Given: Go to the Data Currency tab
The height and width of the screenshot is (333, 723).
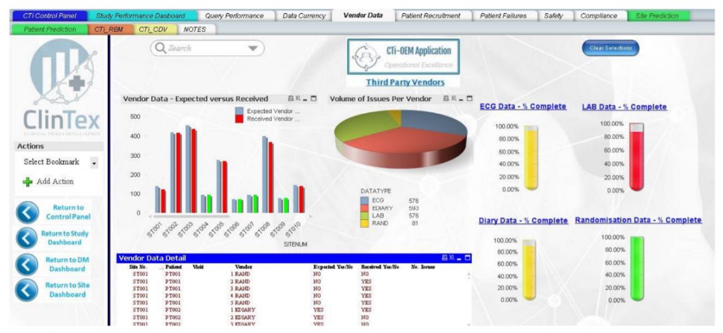Looking at the screenshot, I should click(x=303, y=16).
